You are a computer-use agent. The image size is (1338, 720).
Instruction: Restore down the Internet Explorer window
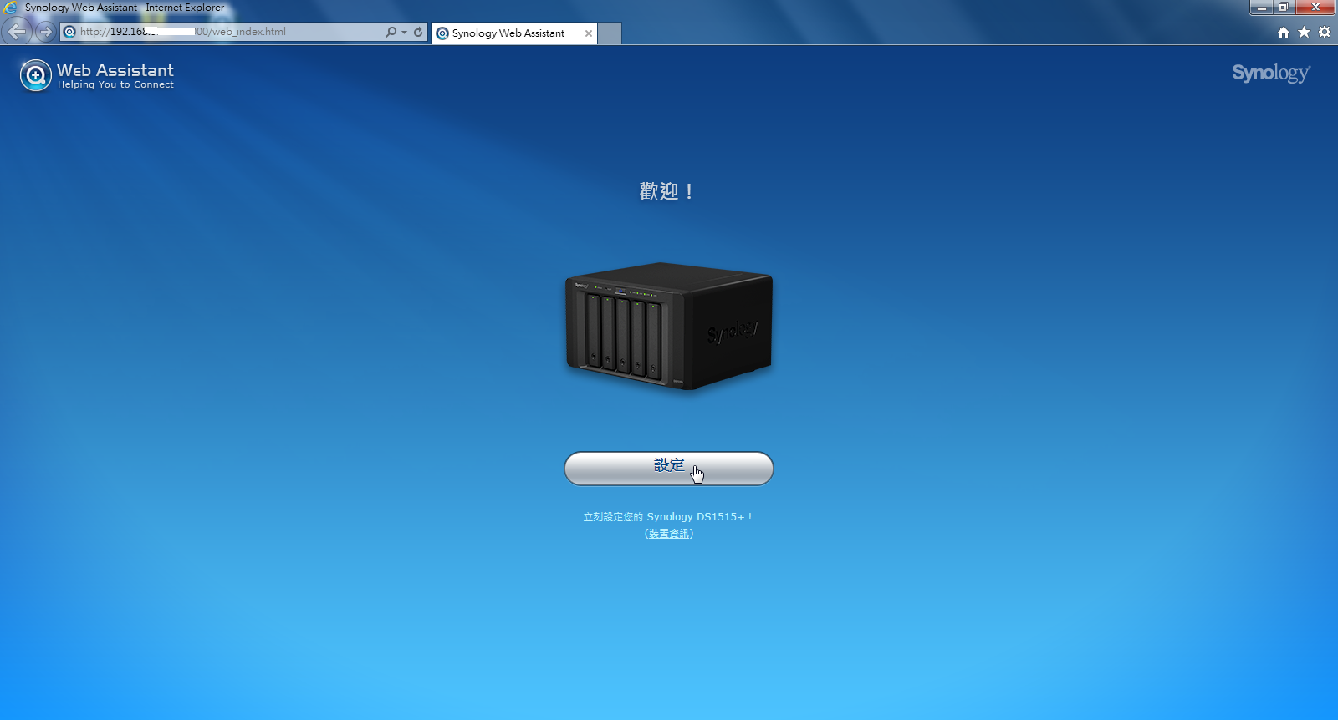point(1284,8)
